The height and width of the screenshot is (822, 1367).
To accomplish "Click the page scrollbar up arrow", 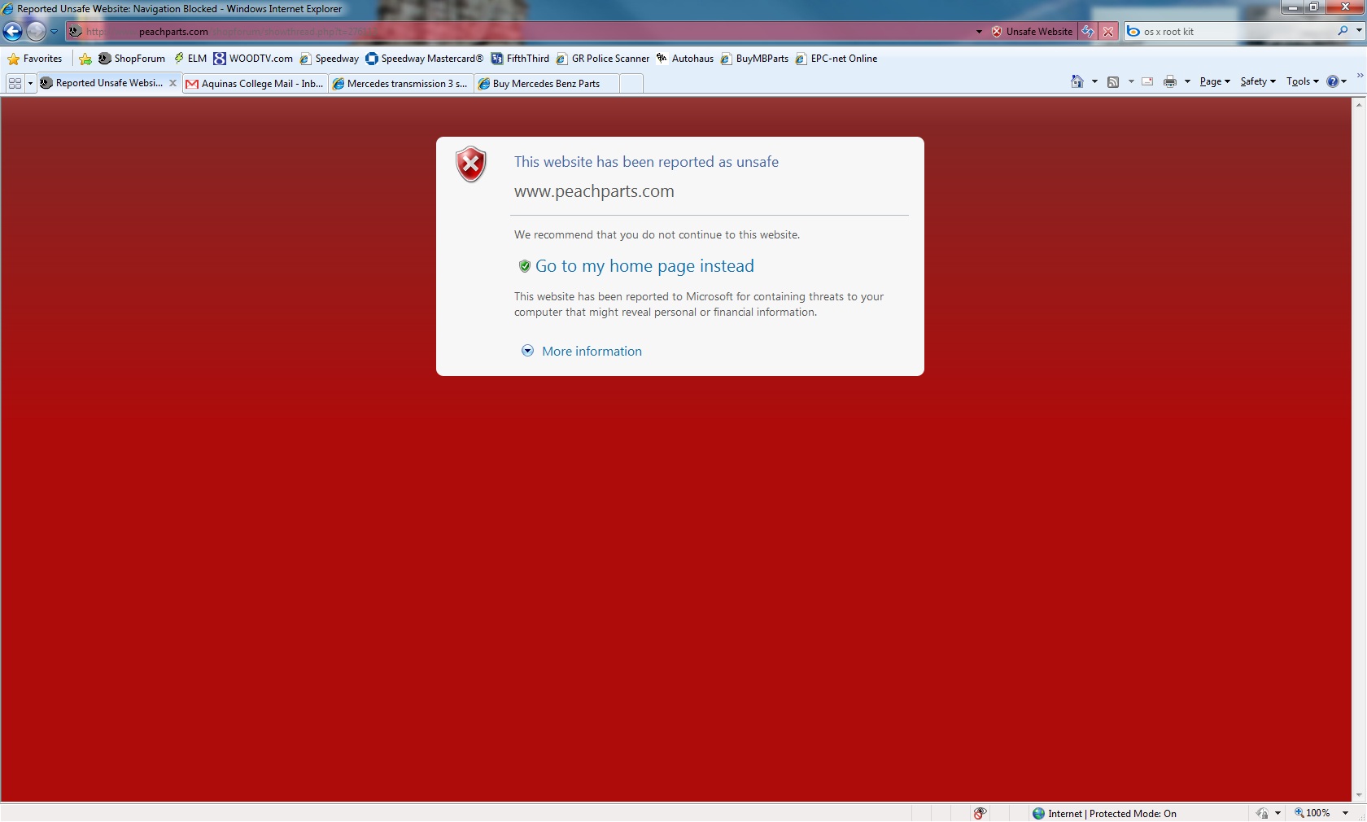I will [x=1359, y=104].
